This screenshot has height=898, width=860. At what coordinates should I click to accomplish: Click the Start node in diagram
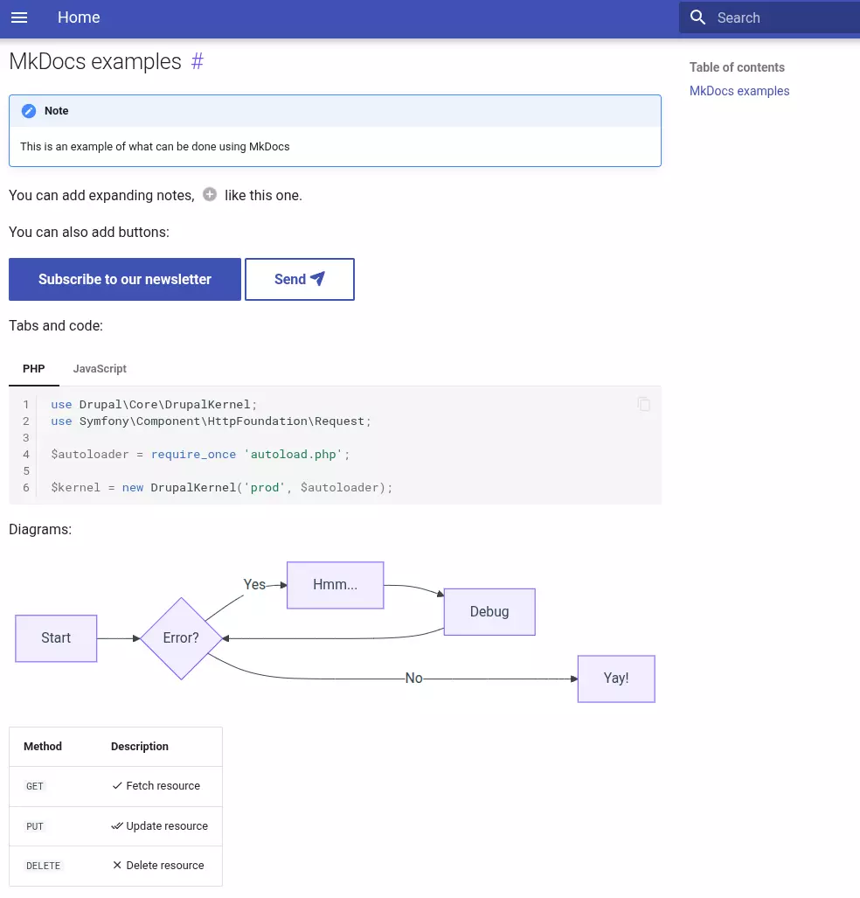56,638
